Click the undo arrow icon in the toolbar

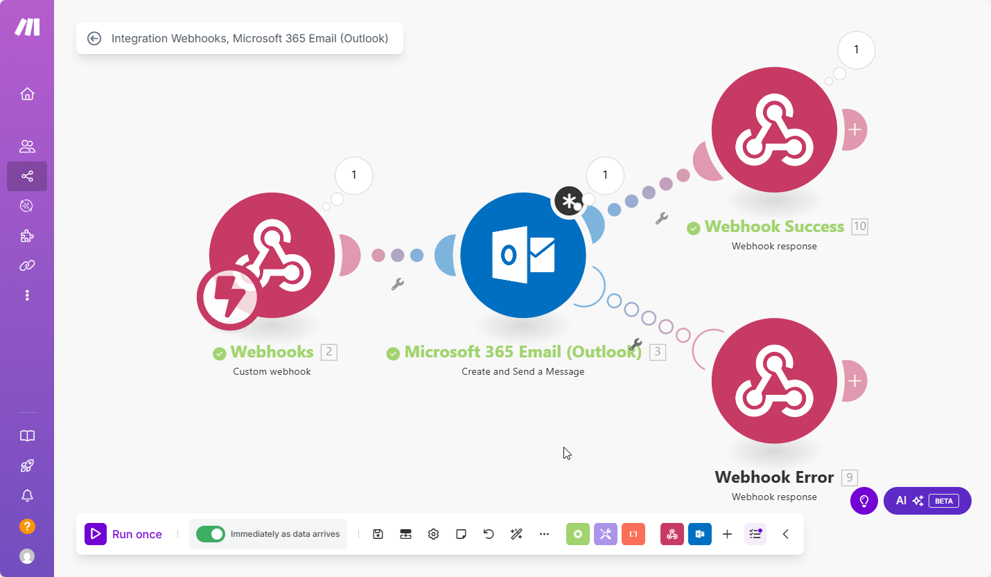click(x=489, y=534)
